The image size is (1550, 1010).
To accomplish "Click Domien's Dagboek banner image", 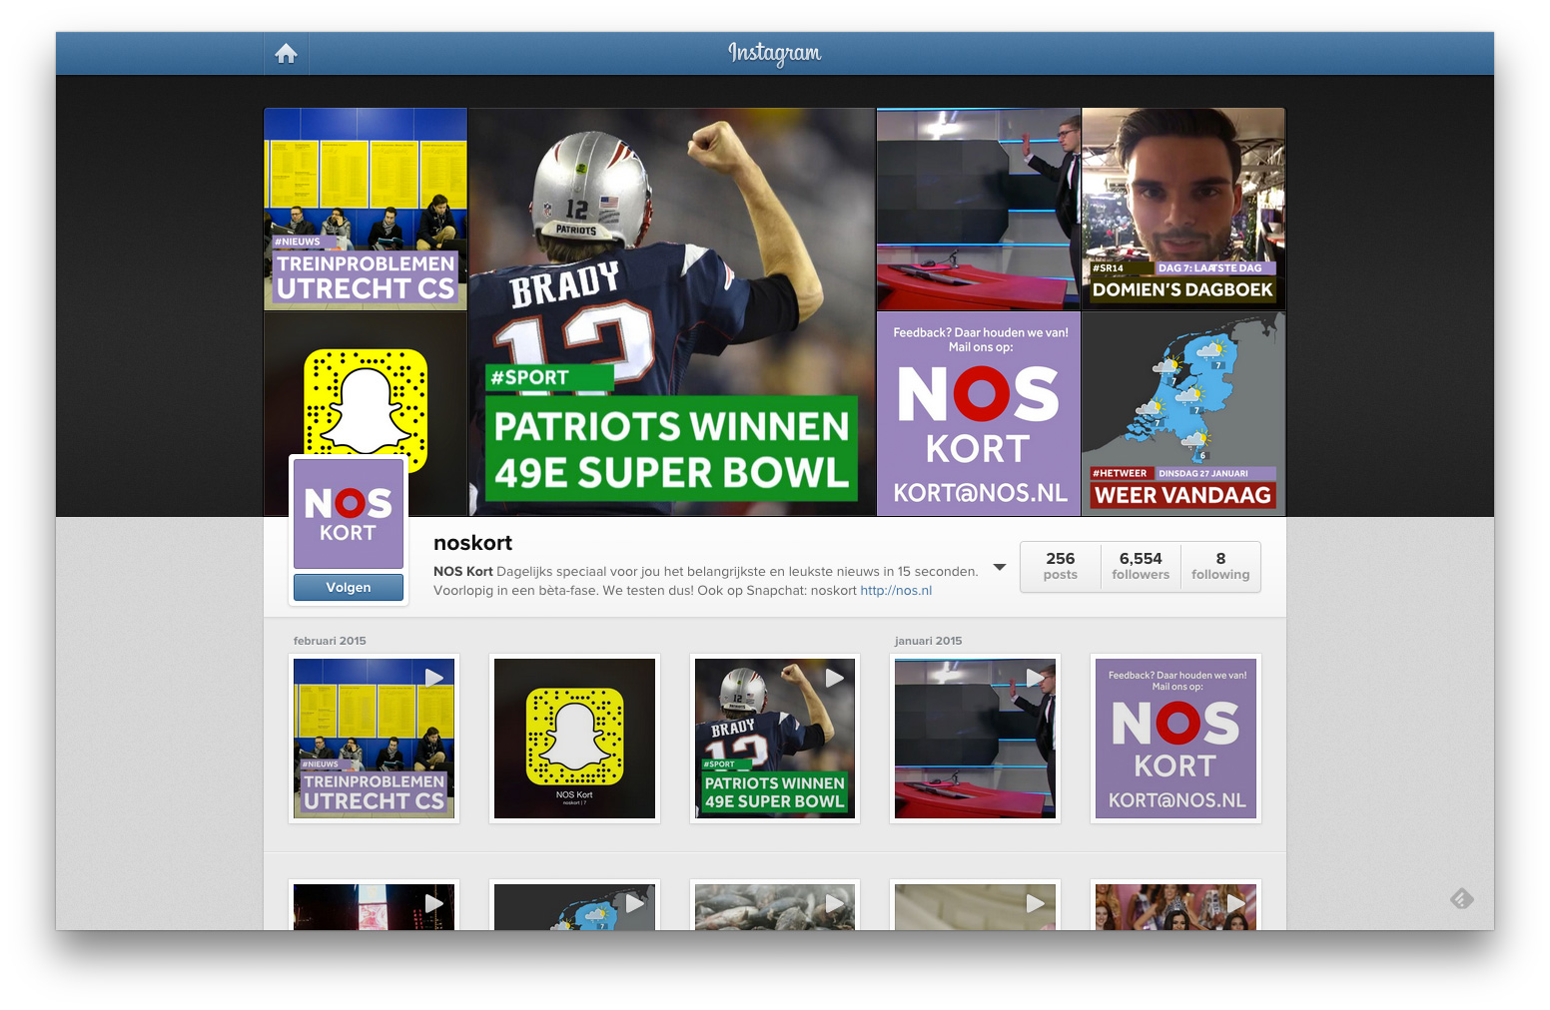I will (1182, 210).
